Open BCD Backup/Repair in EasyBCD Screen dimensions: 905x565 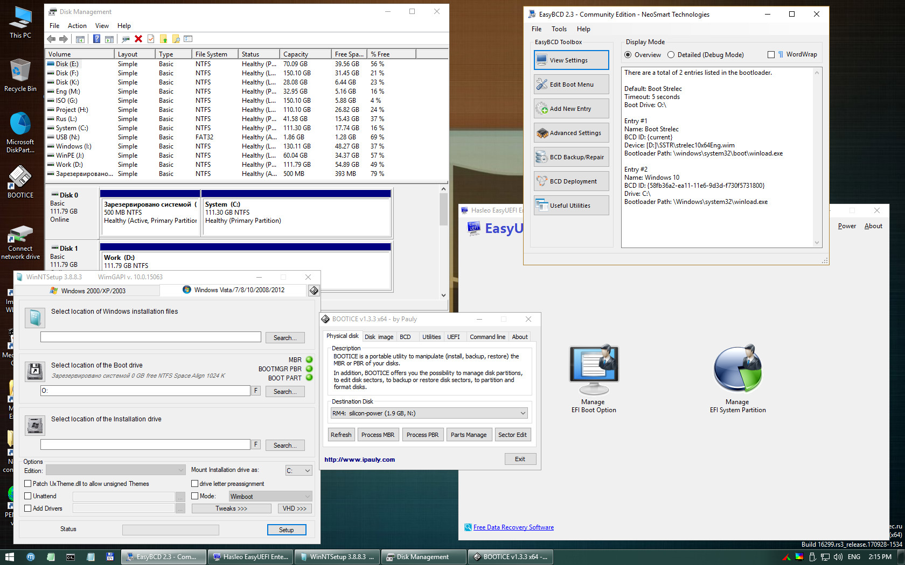pos(572,157)
